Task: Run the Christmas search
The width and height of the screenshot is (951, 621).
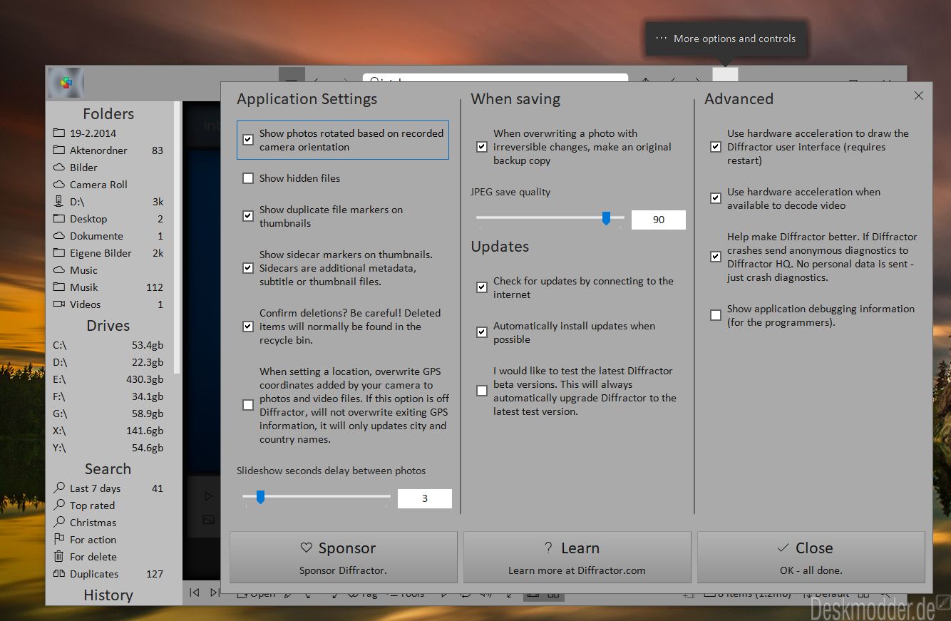Action: [108, 523]
